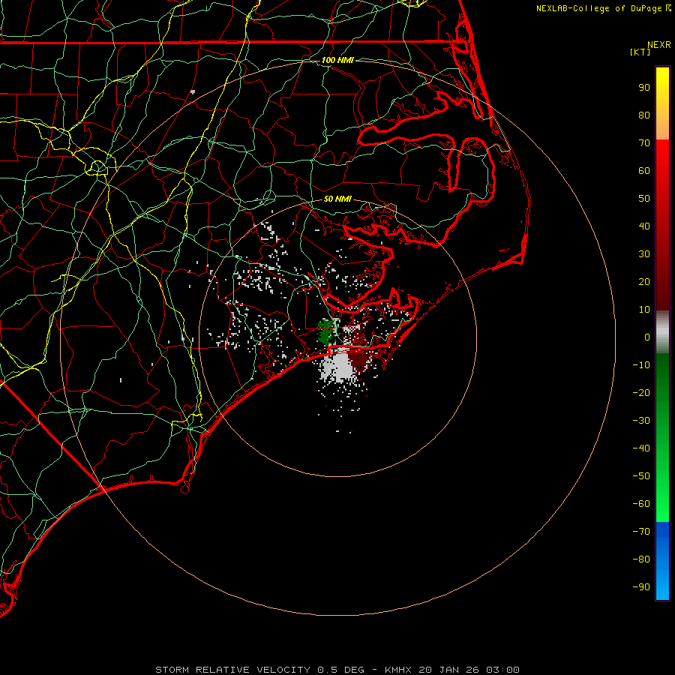Click the -40 value on the velocity scale
This screenshot has height=675, width=675.
[x=641, y=448]
